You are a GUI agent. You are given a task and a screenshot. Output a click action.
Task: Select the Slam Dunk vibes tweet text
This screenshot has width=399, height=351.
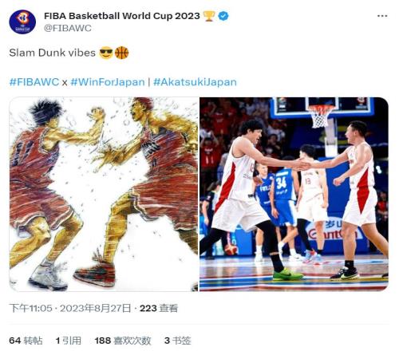tap(53, 53)
